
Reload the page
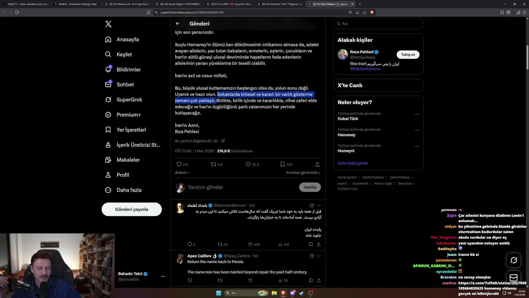click(17, 12)
